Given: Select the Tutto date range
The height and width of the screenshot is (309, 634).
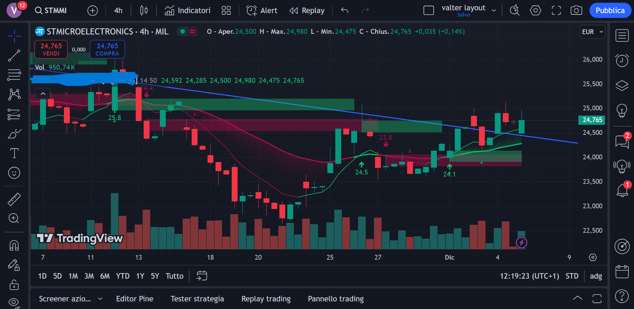Looking at the screenshot, I should point(174,276).
